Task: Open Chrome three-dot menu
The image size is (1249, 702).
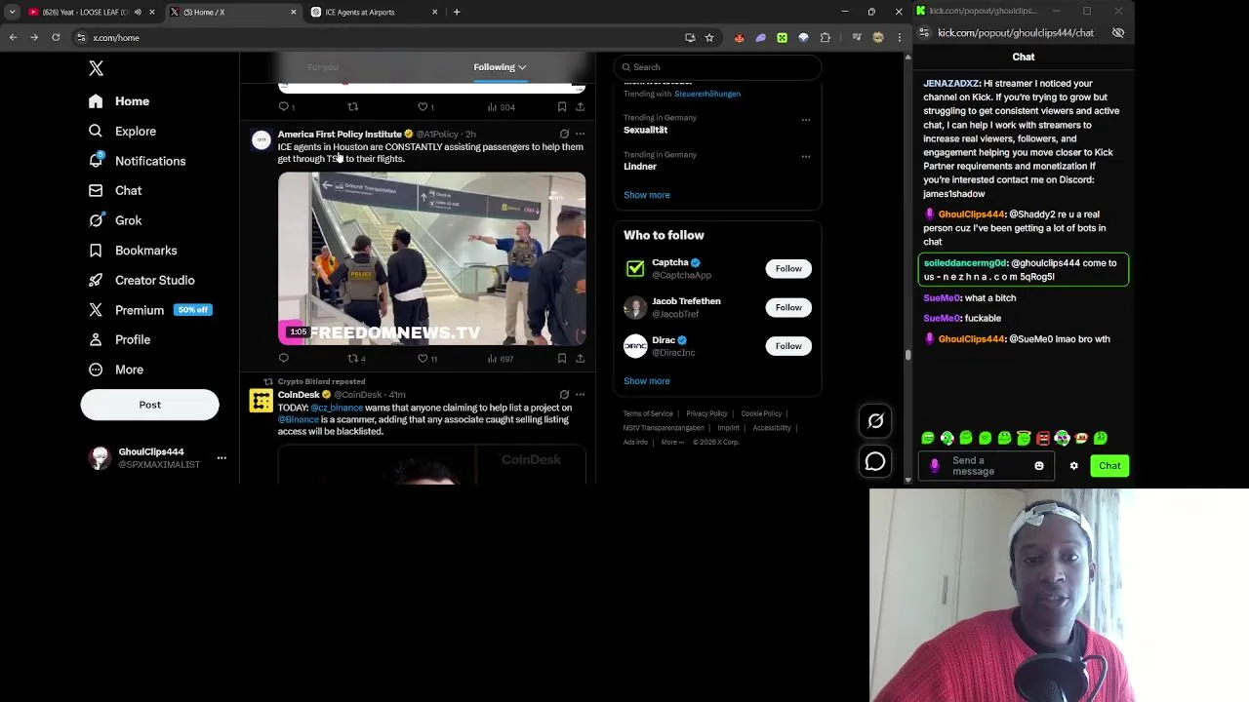Action: pyautogui.click(x=899, y=37)
